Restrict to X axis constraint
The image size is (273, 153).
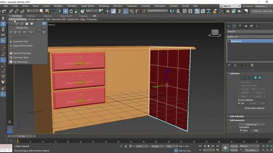(3, 18)
